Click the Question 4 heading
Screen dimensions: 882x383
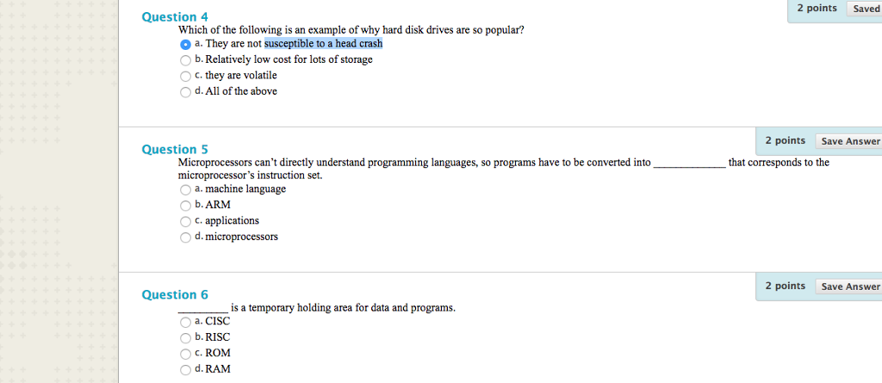(175, 17)
